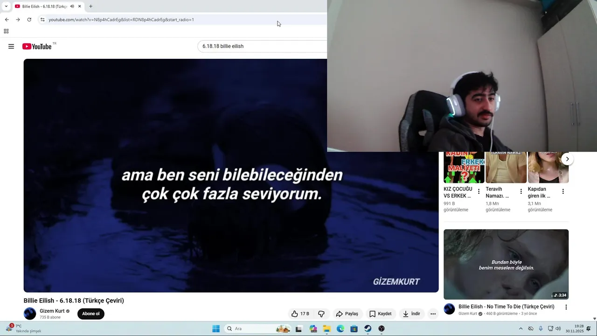Viewport: 597px width, 336px height.
Task: Open the YouTube hamburger guide menu
Action: tap(11, 46)
